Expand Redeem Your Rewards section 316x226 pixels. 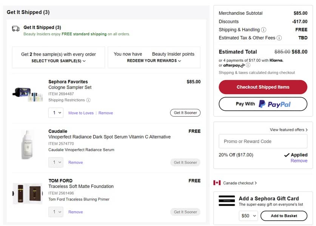pyautogui.click(x=154, y=61)
